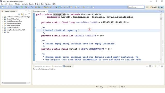Click the New file toolbar icon
This screenshot has width=165, height=93.
pyautogui.click(x=3, y=7)
